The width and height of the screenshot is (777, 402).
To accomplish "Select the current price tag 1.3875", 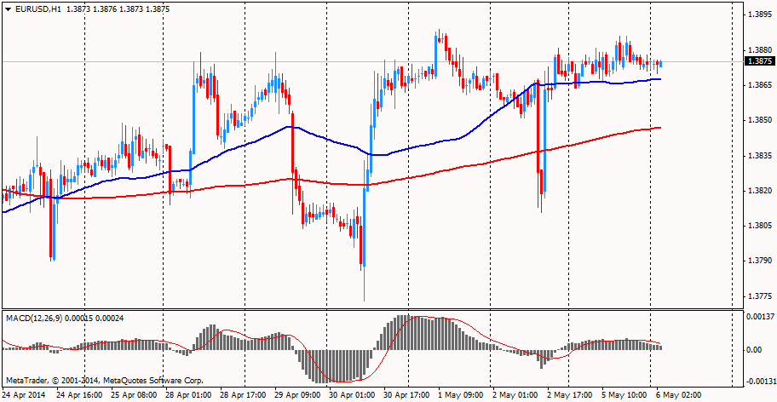I will click(x=757, y=61).
